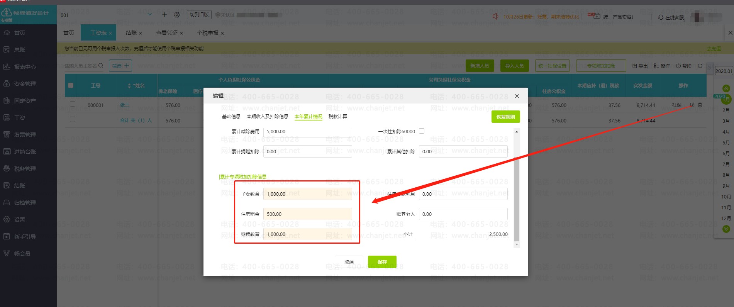Click the refresh icon near 帮助
This screenshot has width=734, height=307.
(700, 66)
